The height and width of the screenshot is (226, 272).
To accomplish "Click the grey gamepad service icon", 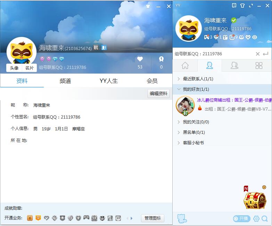I will coord(86,218).
